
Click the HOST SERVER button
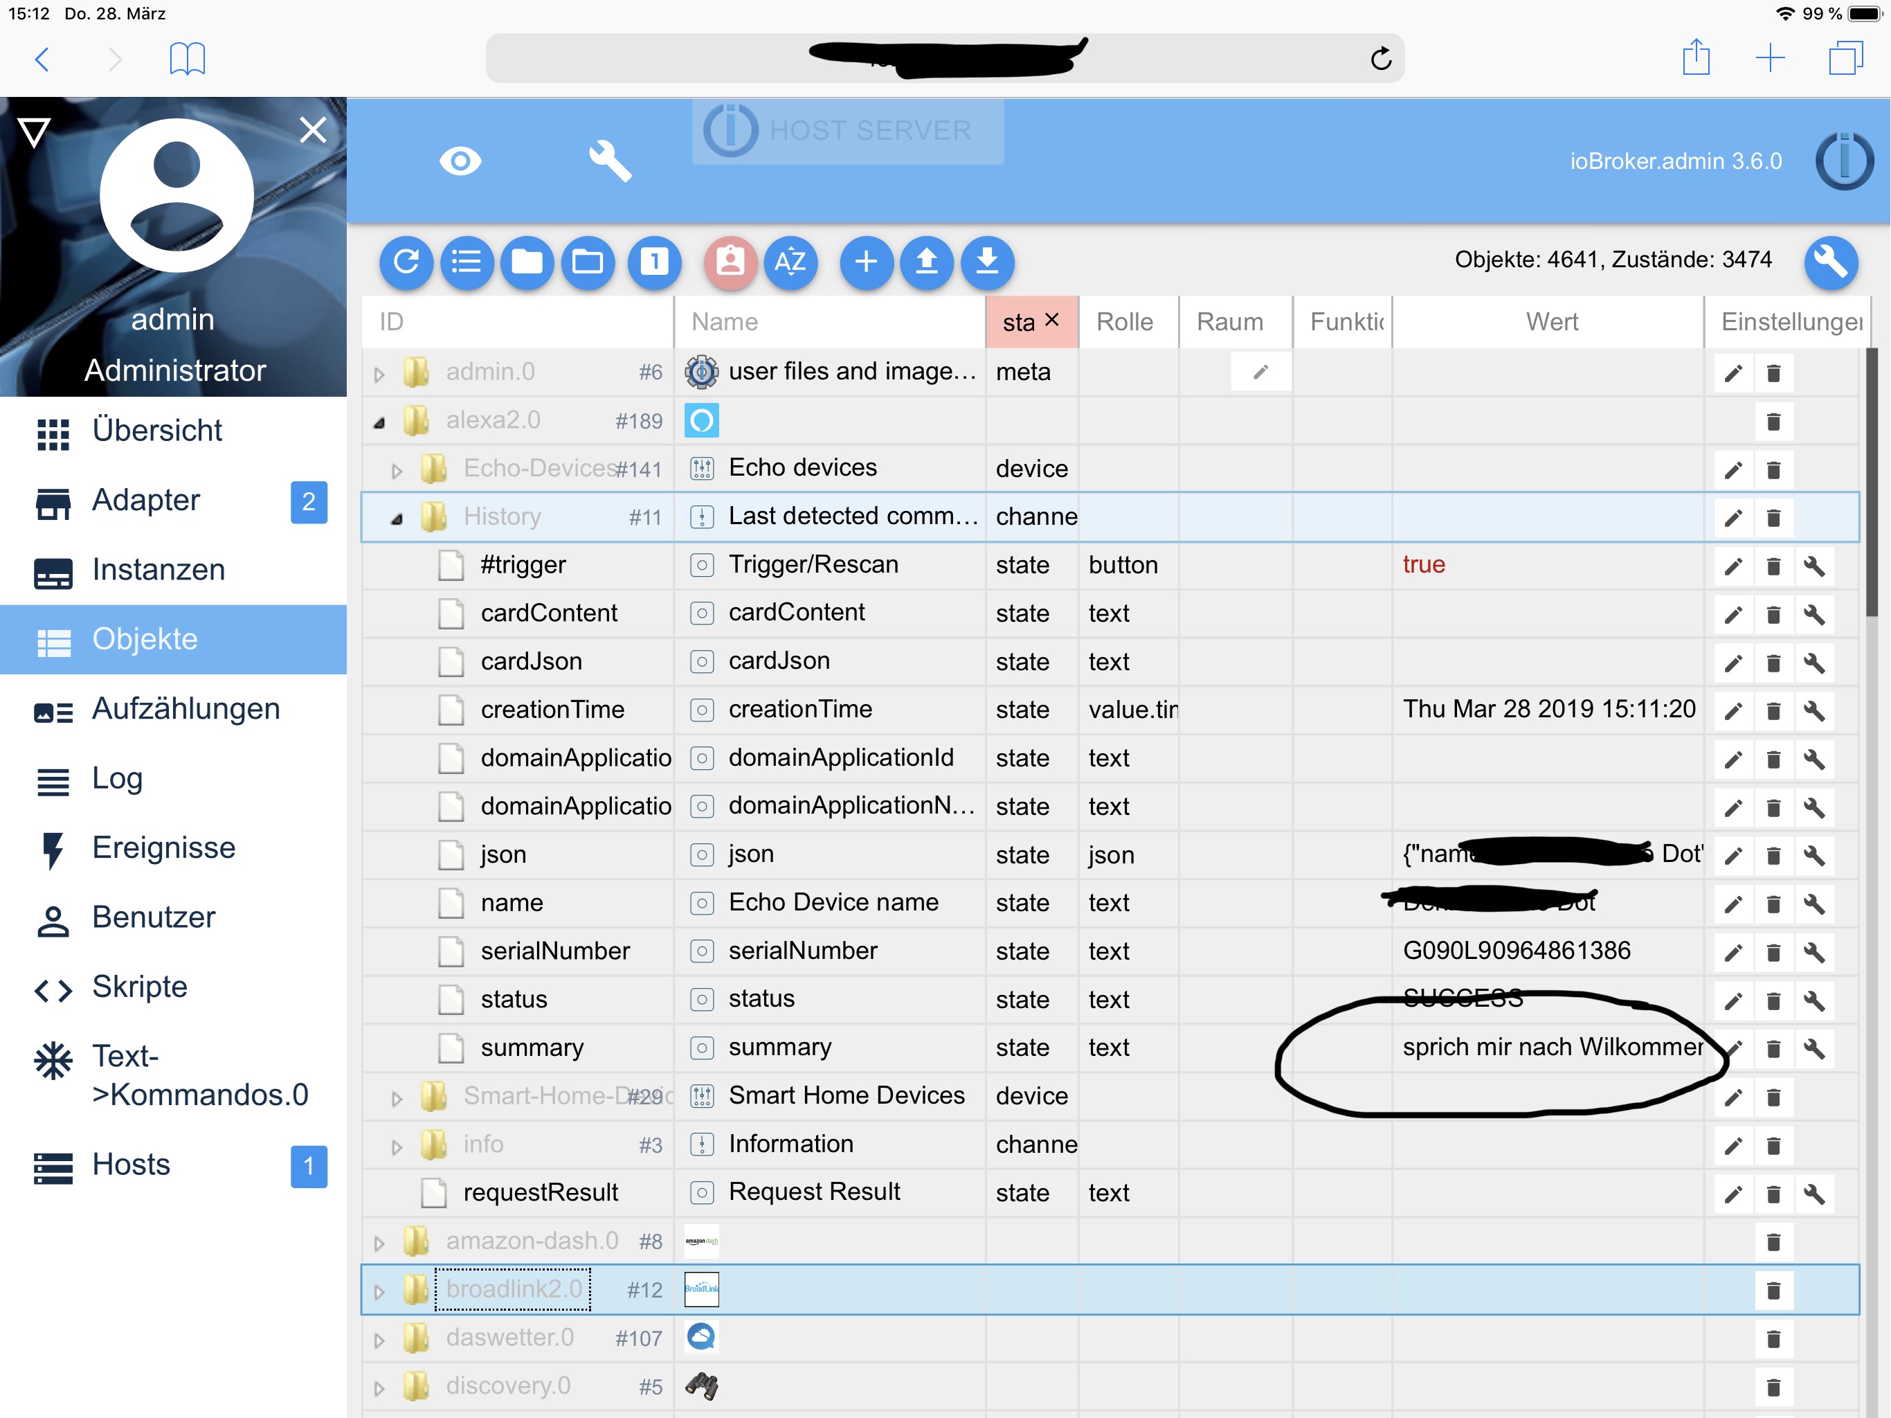[x=847, y=131]
